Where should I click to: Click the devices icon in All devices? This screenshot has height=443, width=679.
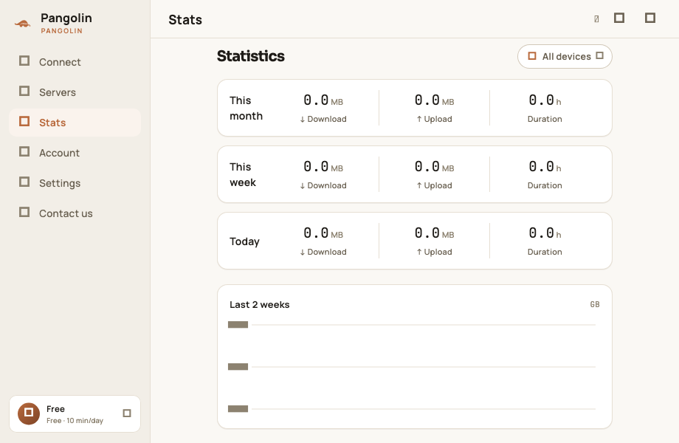coord(532,56)
